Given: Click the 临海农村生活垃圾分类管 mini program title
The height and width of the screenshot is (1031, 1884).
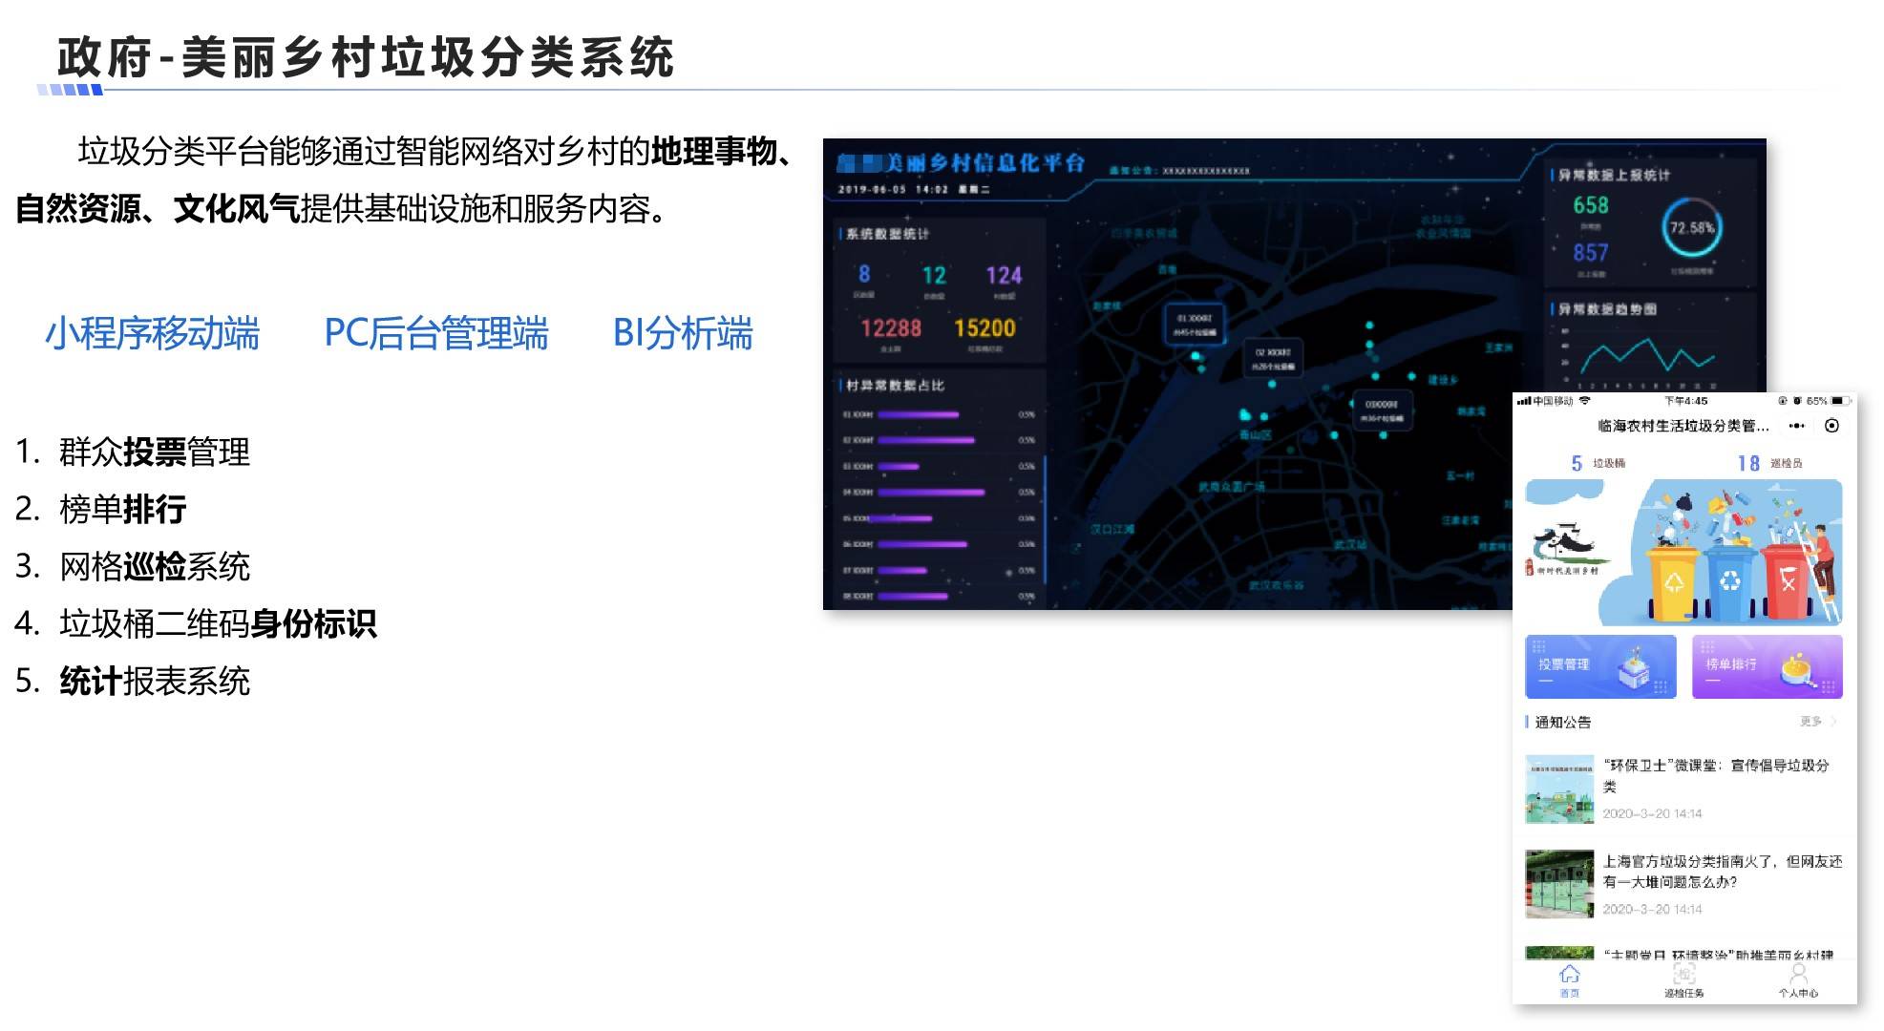Looking at the screenshot, I should pyautogui.click(x=1683, y=426).
